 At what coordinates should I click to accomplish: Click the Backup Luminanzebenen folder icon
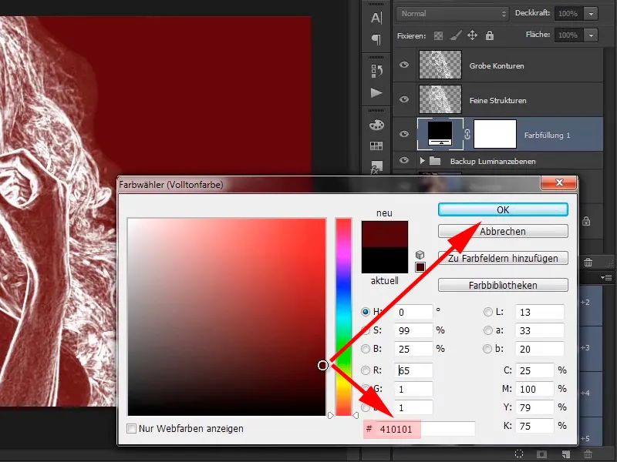tap(435, 161)
